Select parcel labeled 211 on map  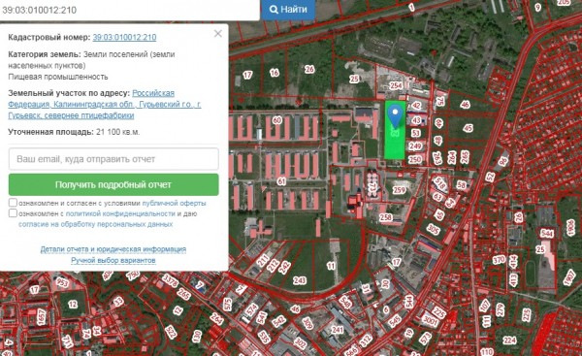pos(263,261)
